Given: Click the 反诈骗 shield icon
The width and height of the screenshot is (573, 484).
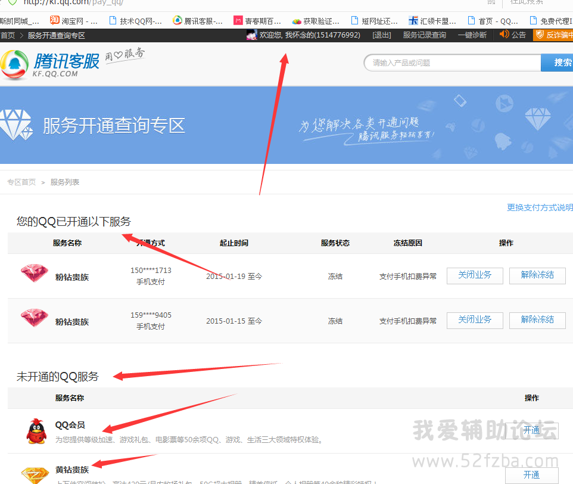Looking at the screenshot, I should [539, 35].
